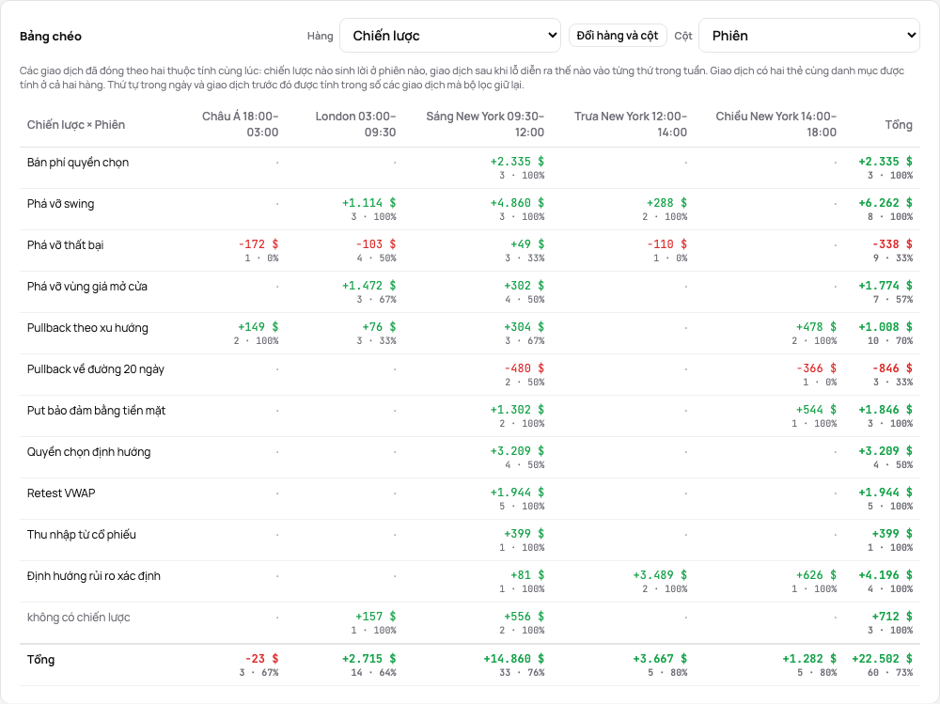Open the Cột dropdown showing Phiên
Screen dimensions: 940x704
point(808,36)
